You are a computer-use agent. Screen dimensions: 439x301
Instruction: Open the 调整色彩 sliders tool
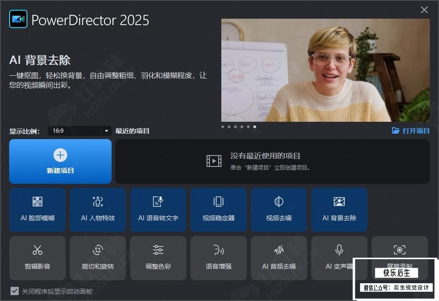pos(158,258)
